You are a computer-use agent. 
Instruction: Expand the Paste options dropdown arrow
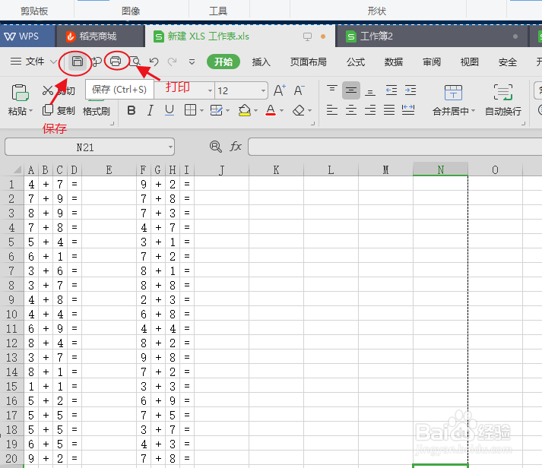click(x=30, y=111)
